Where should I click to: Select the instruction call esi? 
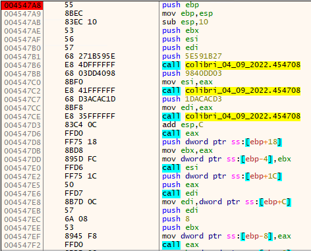180,167
